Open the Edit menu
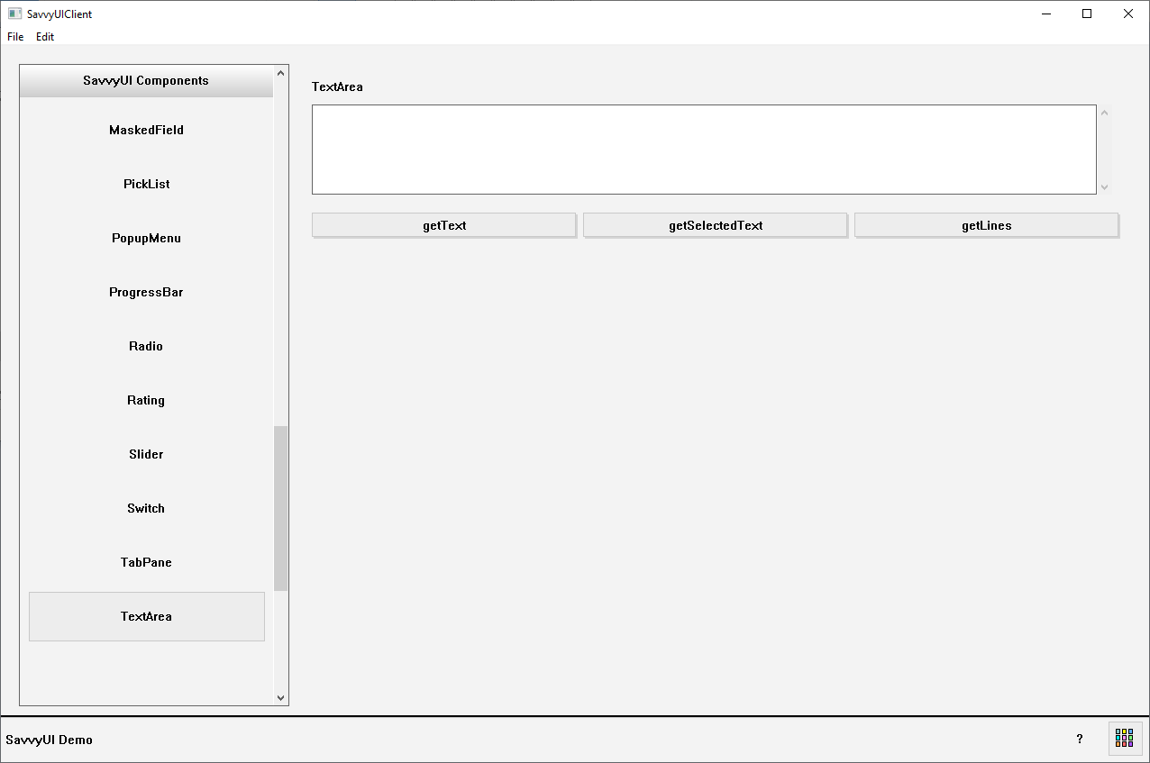Image resolution: width=1150 pixels, height=763 pixels. [45, 37]
